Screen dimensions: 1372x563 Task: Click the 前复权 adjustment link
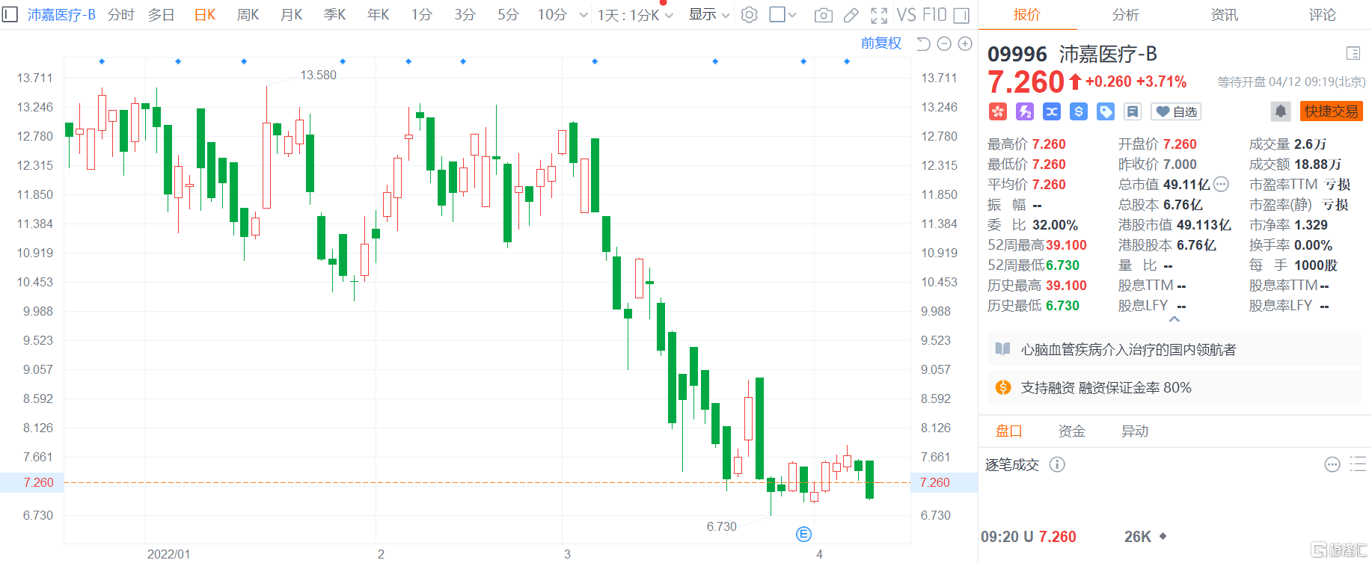[881, 43]
